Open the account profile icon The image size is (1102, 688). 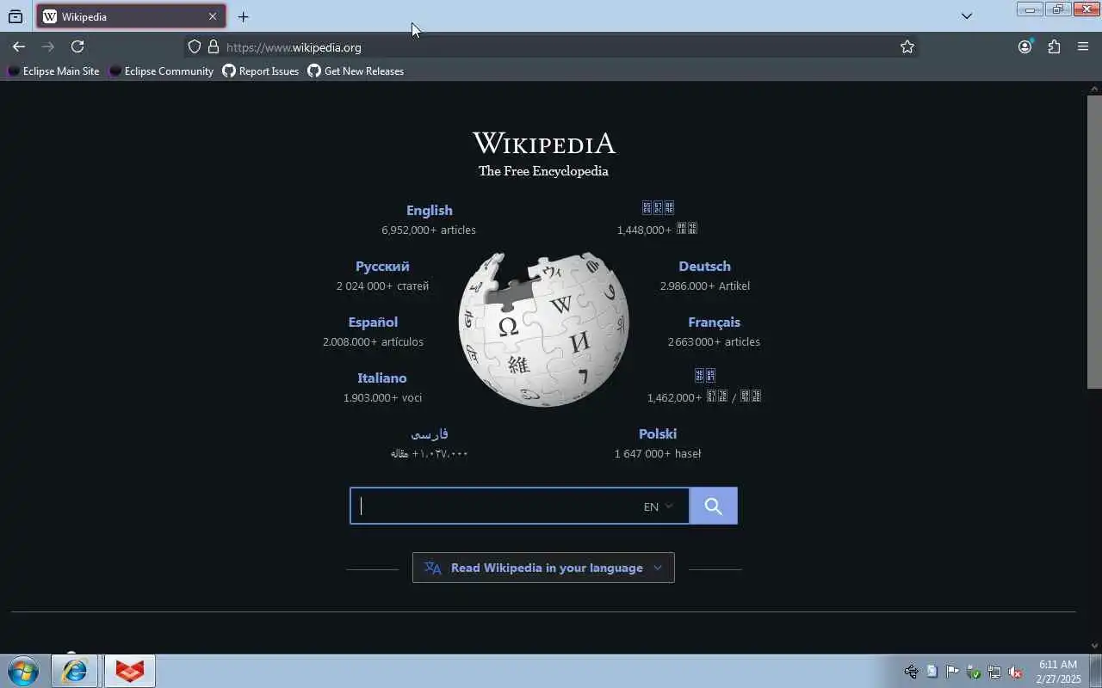tap(1025, 46)
